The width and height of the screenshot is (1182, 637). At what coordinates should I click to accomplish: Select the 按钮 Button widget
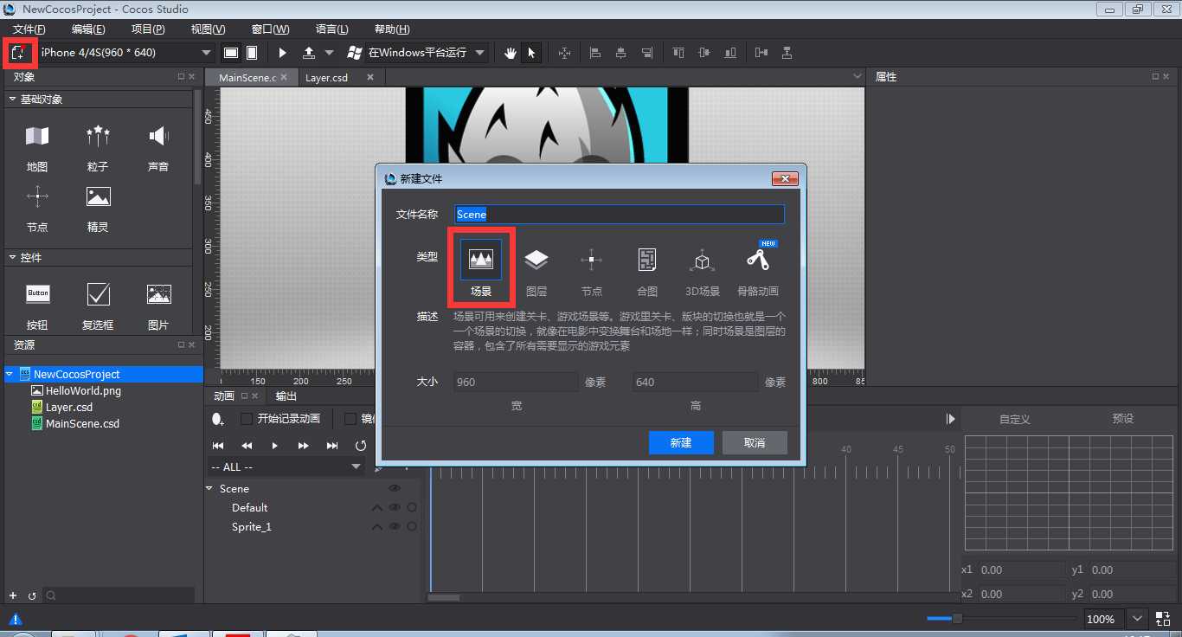point(37,306)
